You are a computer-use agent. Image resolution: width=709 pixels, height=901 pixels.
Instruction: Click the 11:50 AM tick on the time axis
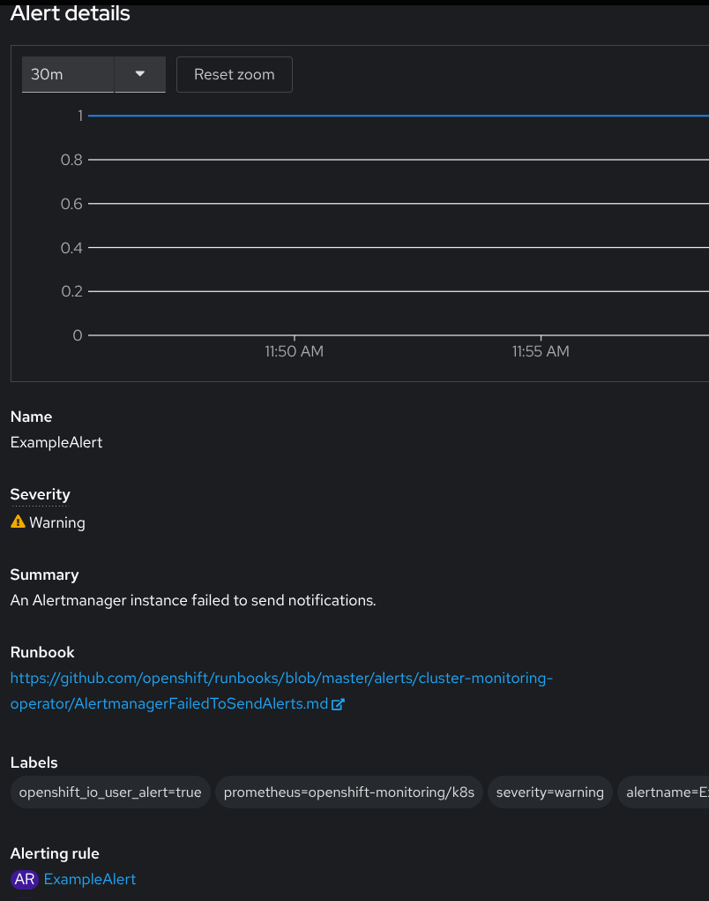pyautogui.click(x=295, y=351)
